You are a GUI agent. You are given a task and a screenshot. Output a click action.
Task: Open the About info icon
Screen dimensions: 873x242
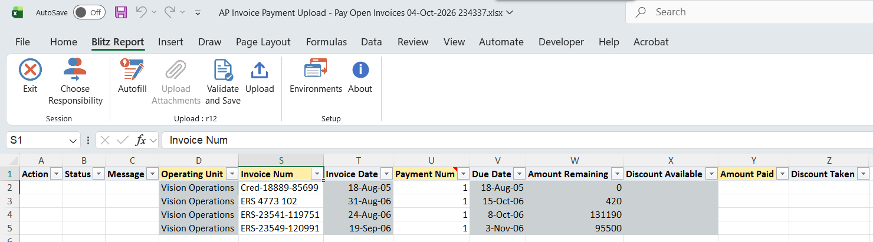coord(360,70)
